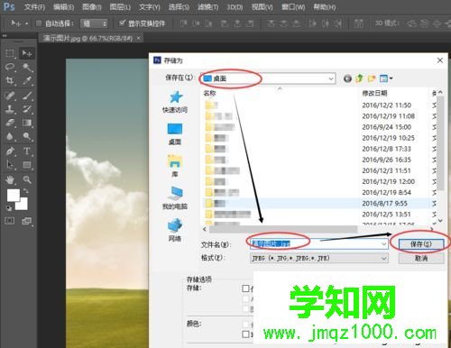The height and width of the screenshot is (348, 451).
Task: Select the Zoom tool in the toolbox
Action: coord(27,179)
